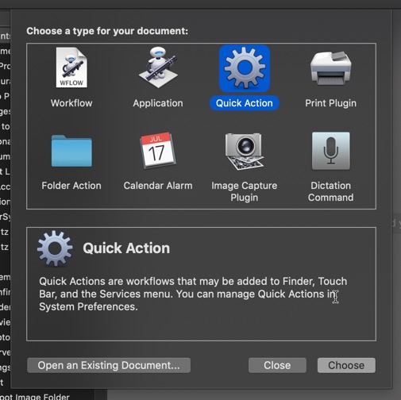
Task: Click the Print Plugin label
Action: coord(331,103)
